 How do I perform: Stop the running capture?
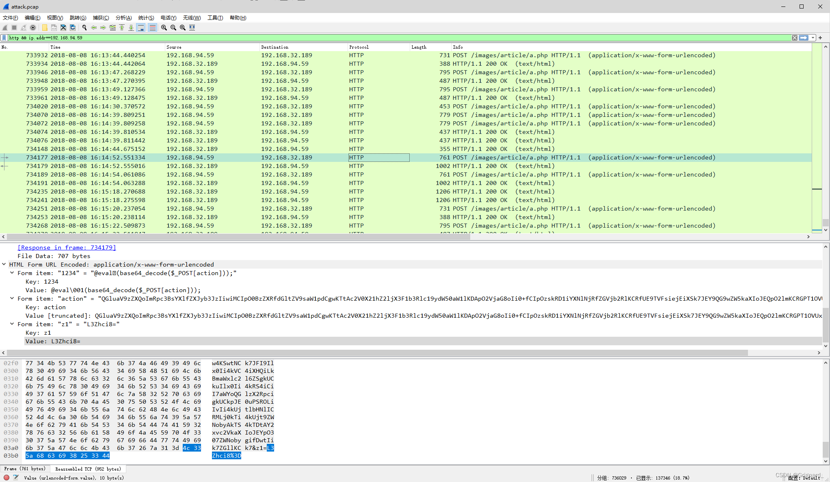(14, 28)
